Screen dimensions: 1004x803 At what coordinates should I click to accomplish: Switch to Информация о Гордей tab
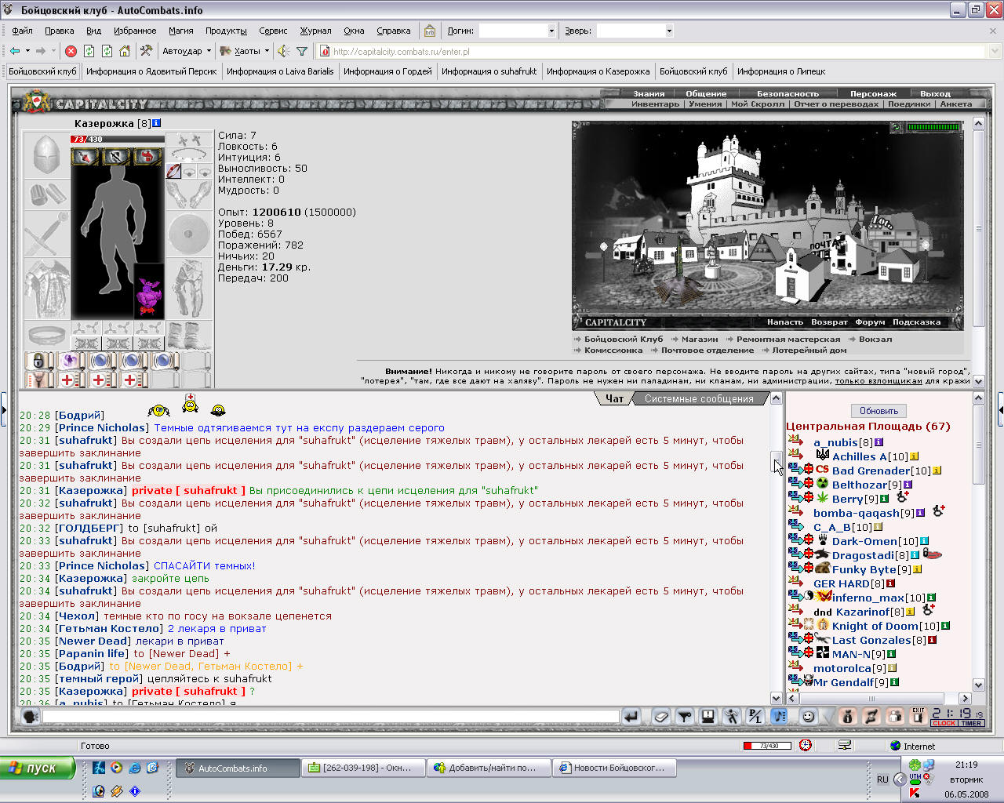point(387,71)
